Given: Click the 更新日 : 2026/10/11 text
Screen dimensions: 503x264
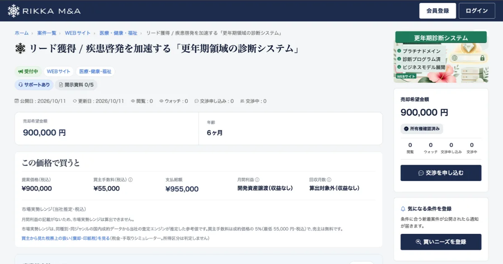Looking at the screenshot, I should click(101, 101).
